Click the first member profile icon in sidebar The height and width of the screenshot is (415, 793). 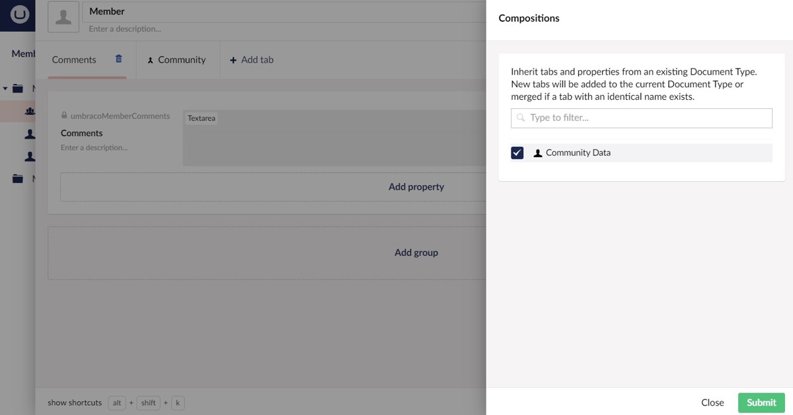coord(29,133)
